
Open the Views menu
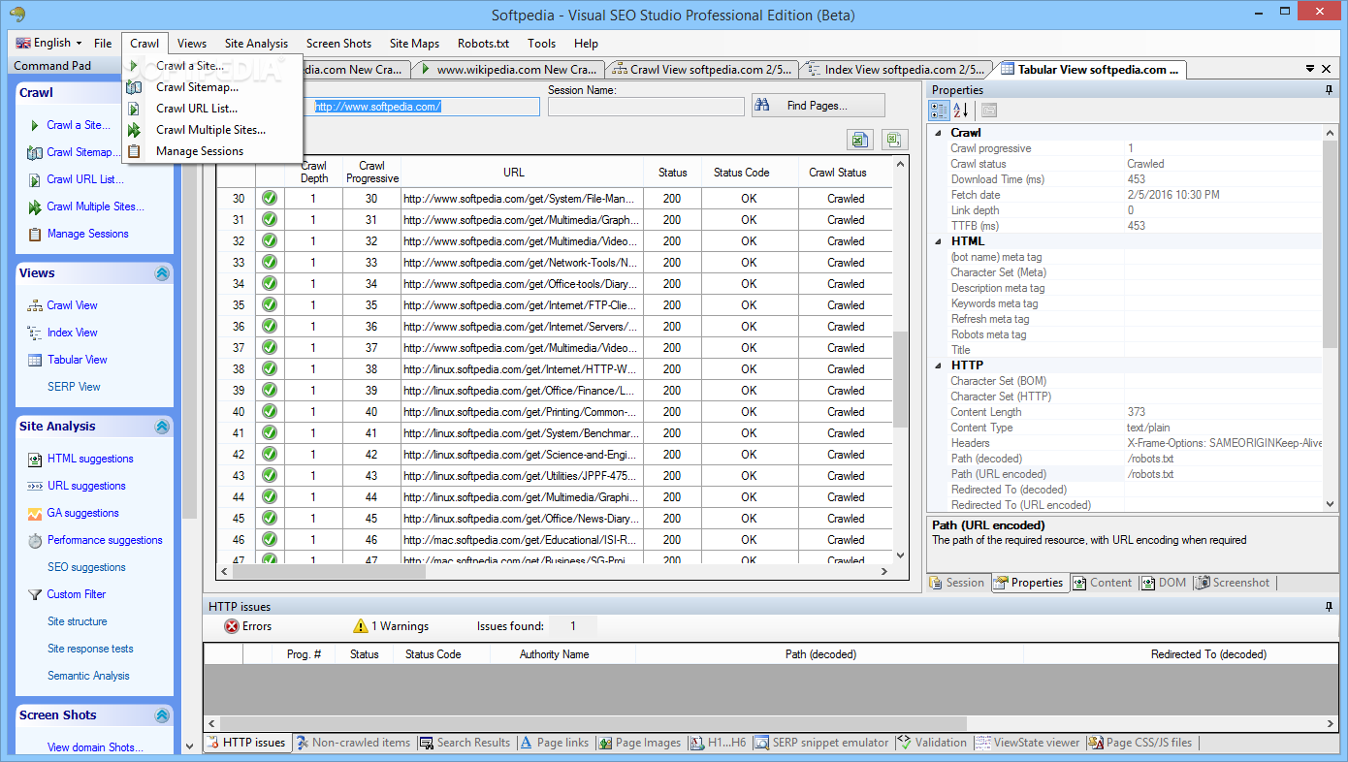[x=192, y=44]
